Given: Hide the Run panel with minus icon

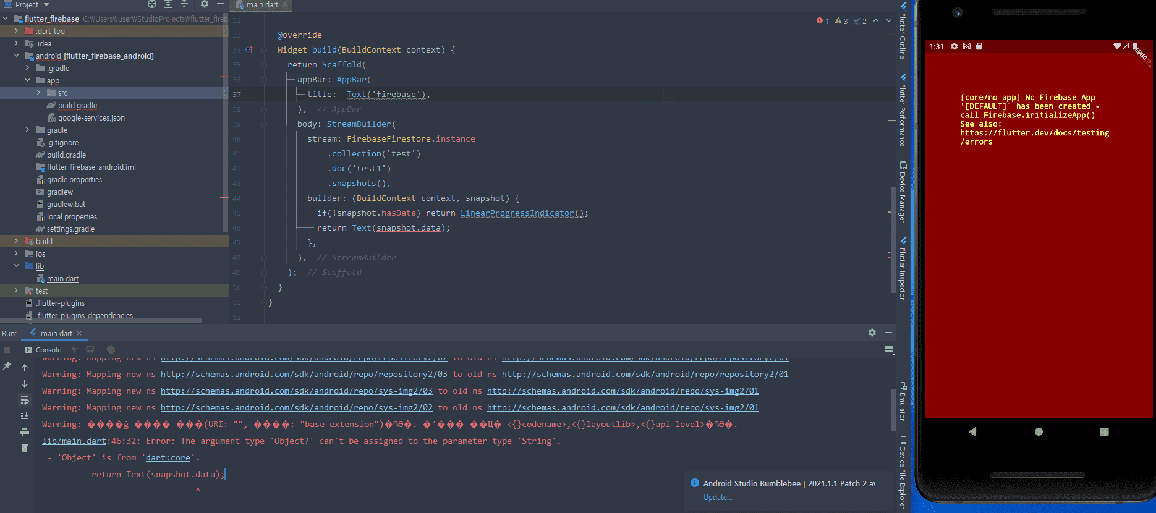Looking at the screenshot, I should tap(888, 333).
